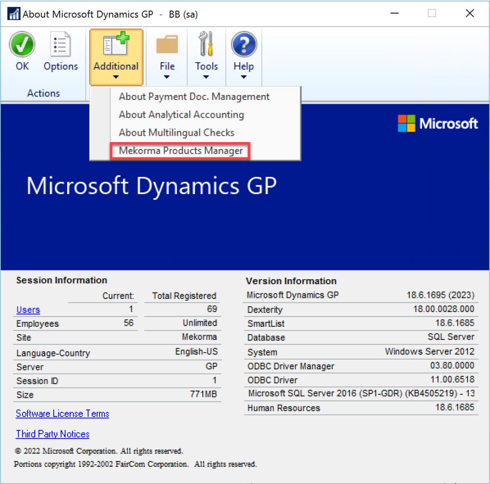490x484 pixels.
Task: Click the blue Help question mark icon
Action: pos(244,44)
